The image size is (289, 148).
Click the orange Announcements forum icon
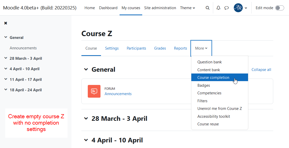click(x=94, y=91)
